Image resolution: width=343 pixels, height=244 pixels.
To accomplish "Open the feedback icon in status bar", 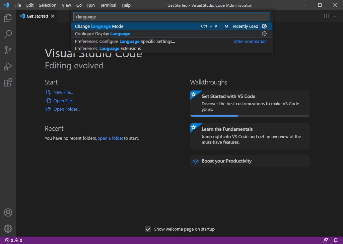I will click(326, 240).
